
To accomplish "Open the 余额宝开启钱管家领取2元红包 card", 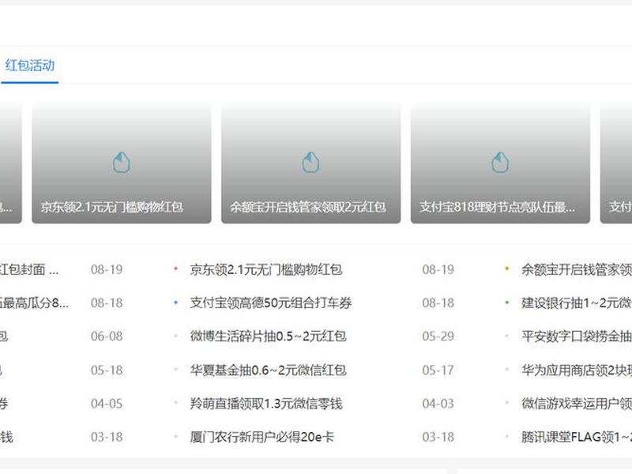I will pyautogui.click(x=310, y=164).
